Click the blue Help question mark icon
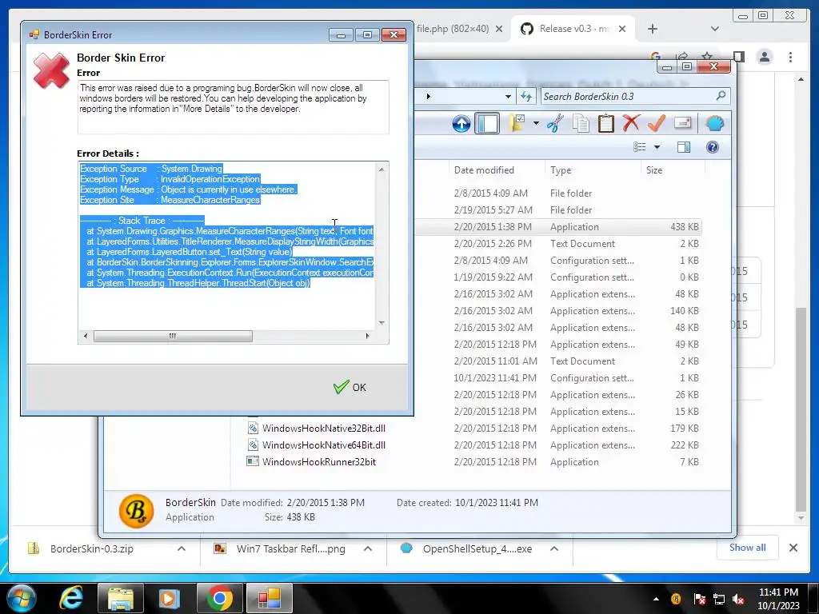Image resolution: width=819 pixels, height=614 pixels. (713, 147)
